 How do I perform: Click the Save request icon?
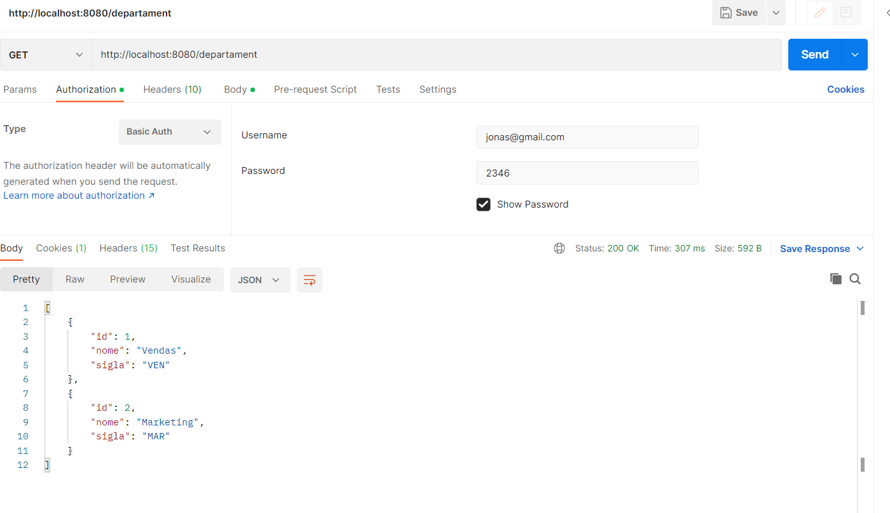[x=738, y=13]
